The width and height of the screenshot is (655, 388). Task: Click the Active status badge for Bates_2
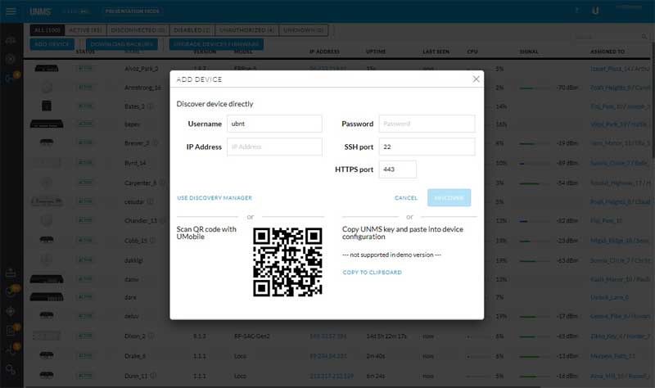[85, 106]
